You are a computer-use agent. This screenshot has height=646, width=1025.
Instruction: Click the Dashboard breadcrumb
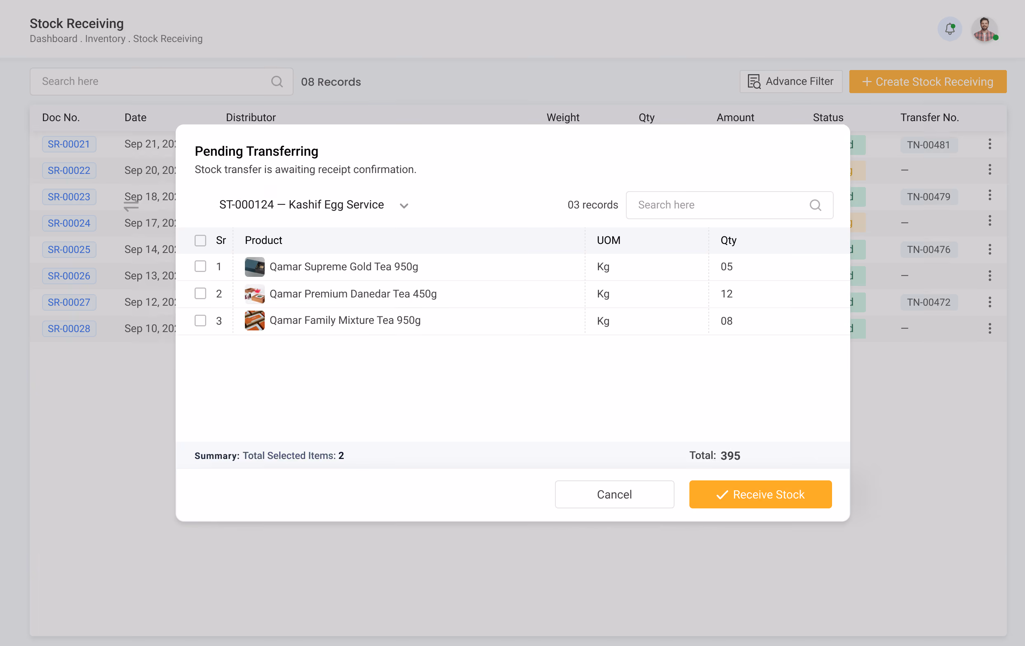click(x=54, y=39)
